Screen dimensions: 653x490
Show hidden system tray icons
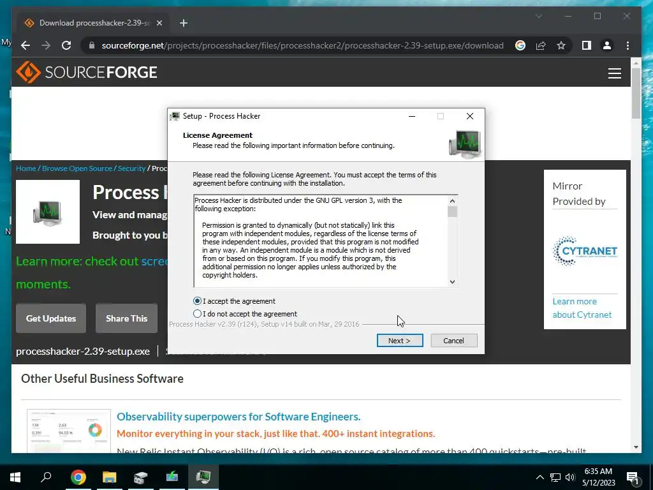[539, 477]
